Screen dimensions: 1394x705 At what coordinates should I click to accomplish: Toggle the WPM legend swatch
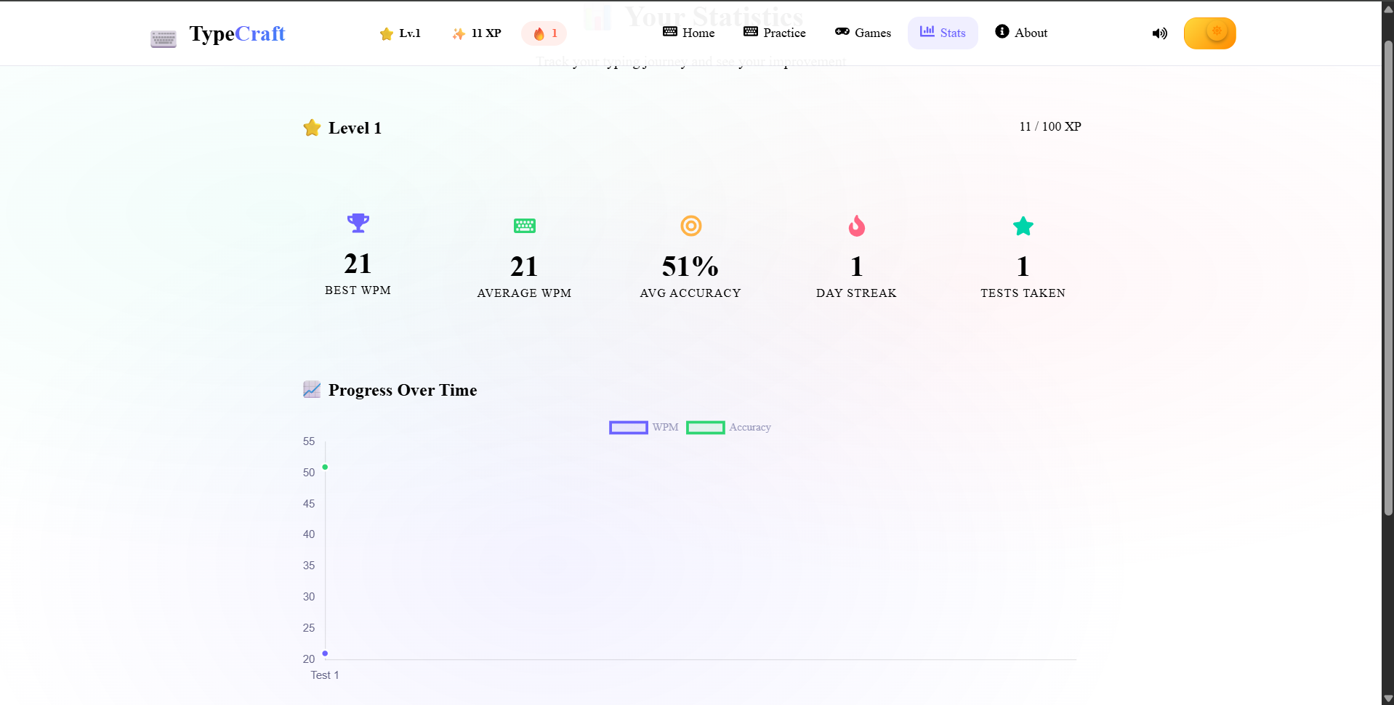point(629,428)
